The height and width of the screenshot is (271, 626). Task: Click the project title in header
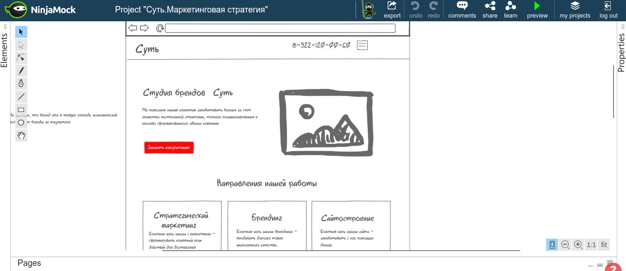191,10
